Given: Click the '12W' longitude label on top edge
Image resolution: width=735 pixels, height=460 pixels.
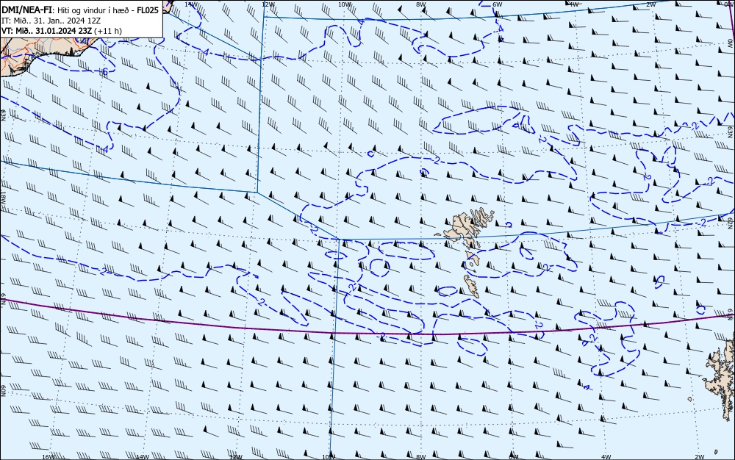Looking at the screenshot, I should [268, 4].
